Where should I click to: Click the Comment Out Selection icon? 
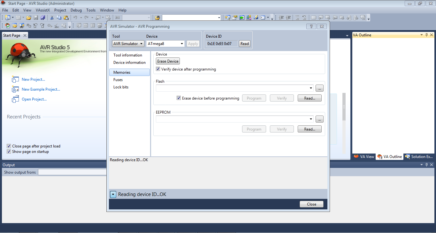(x=297, y=18)
